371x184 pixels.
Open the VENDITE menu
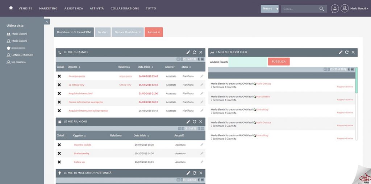pyautogui.click(x=26, y=8)
